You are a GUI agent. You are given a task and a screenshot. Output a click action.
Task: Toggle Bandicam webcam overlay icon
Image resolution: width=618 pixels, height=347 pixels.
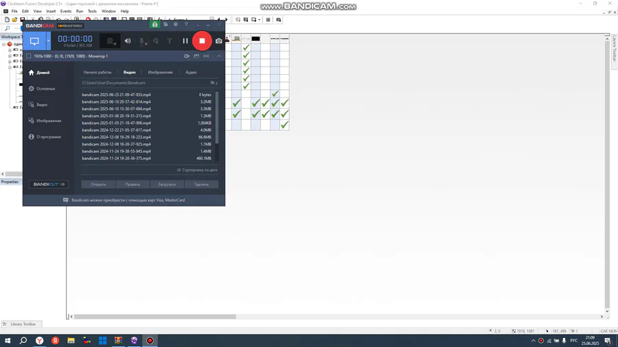point(111,41)
